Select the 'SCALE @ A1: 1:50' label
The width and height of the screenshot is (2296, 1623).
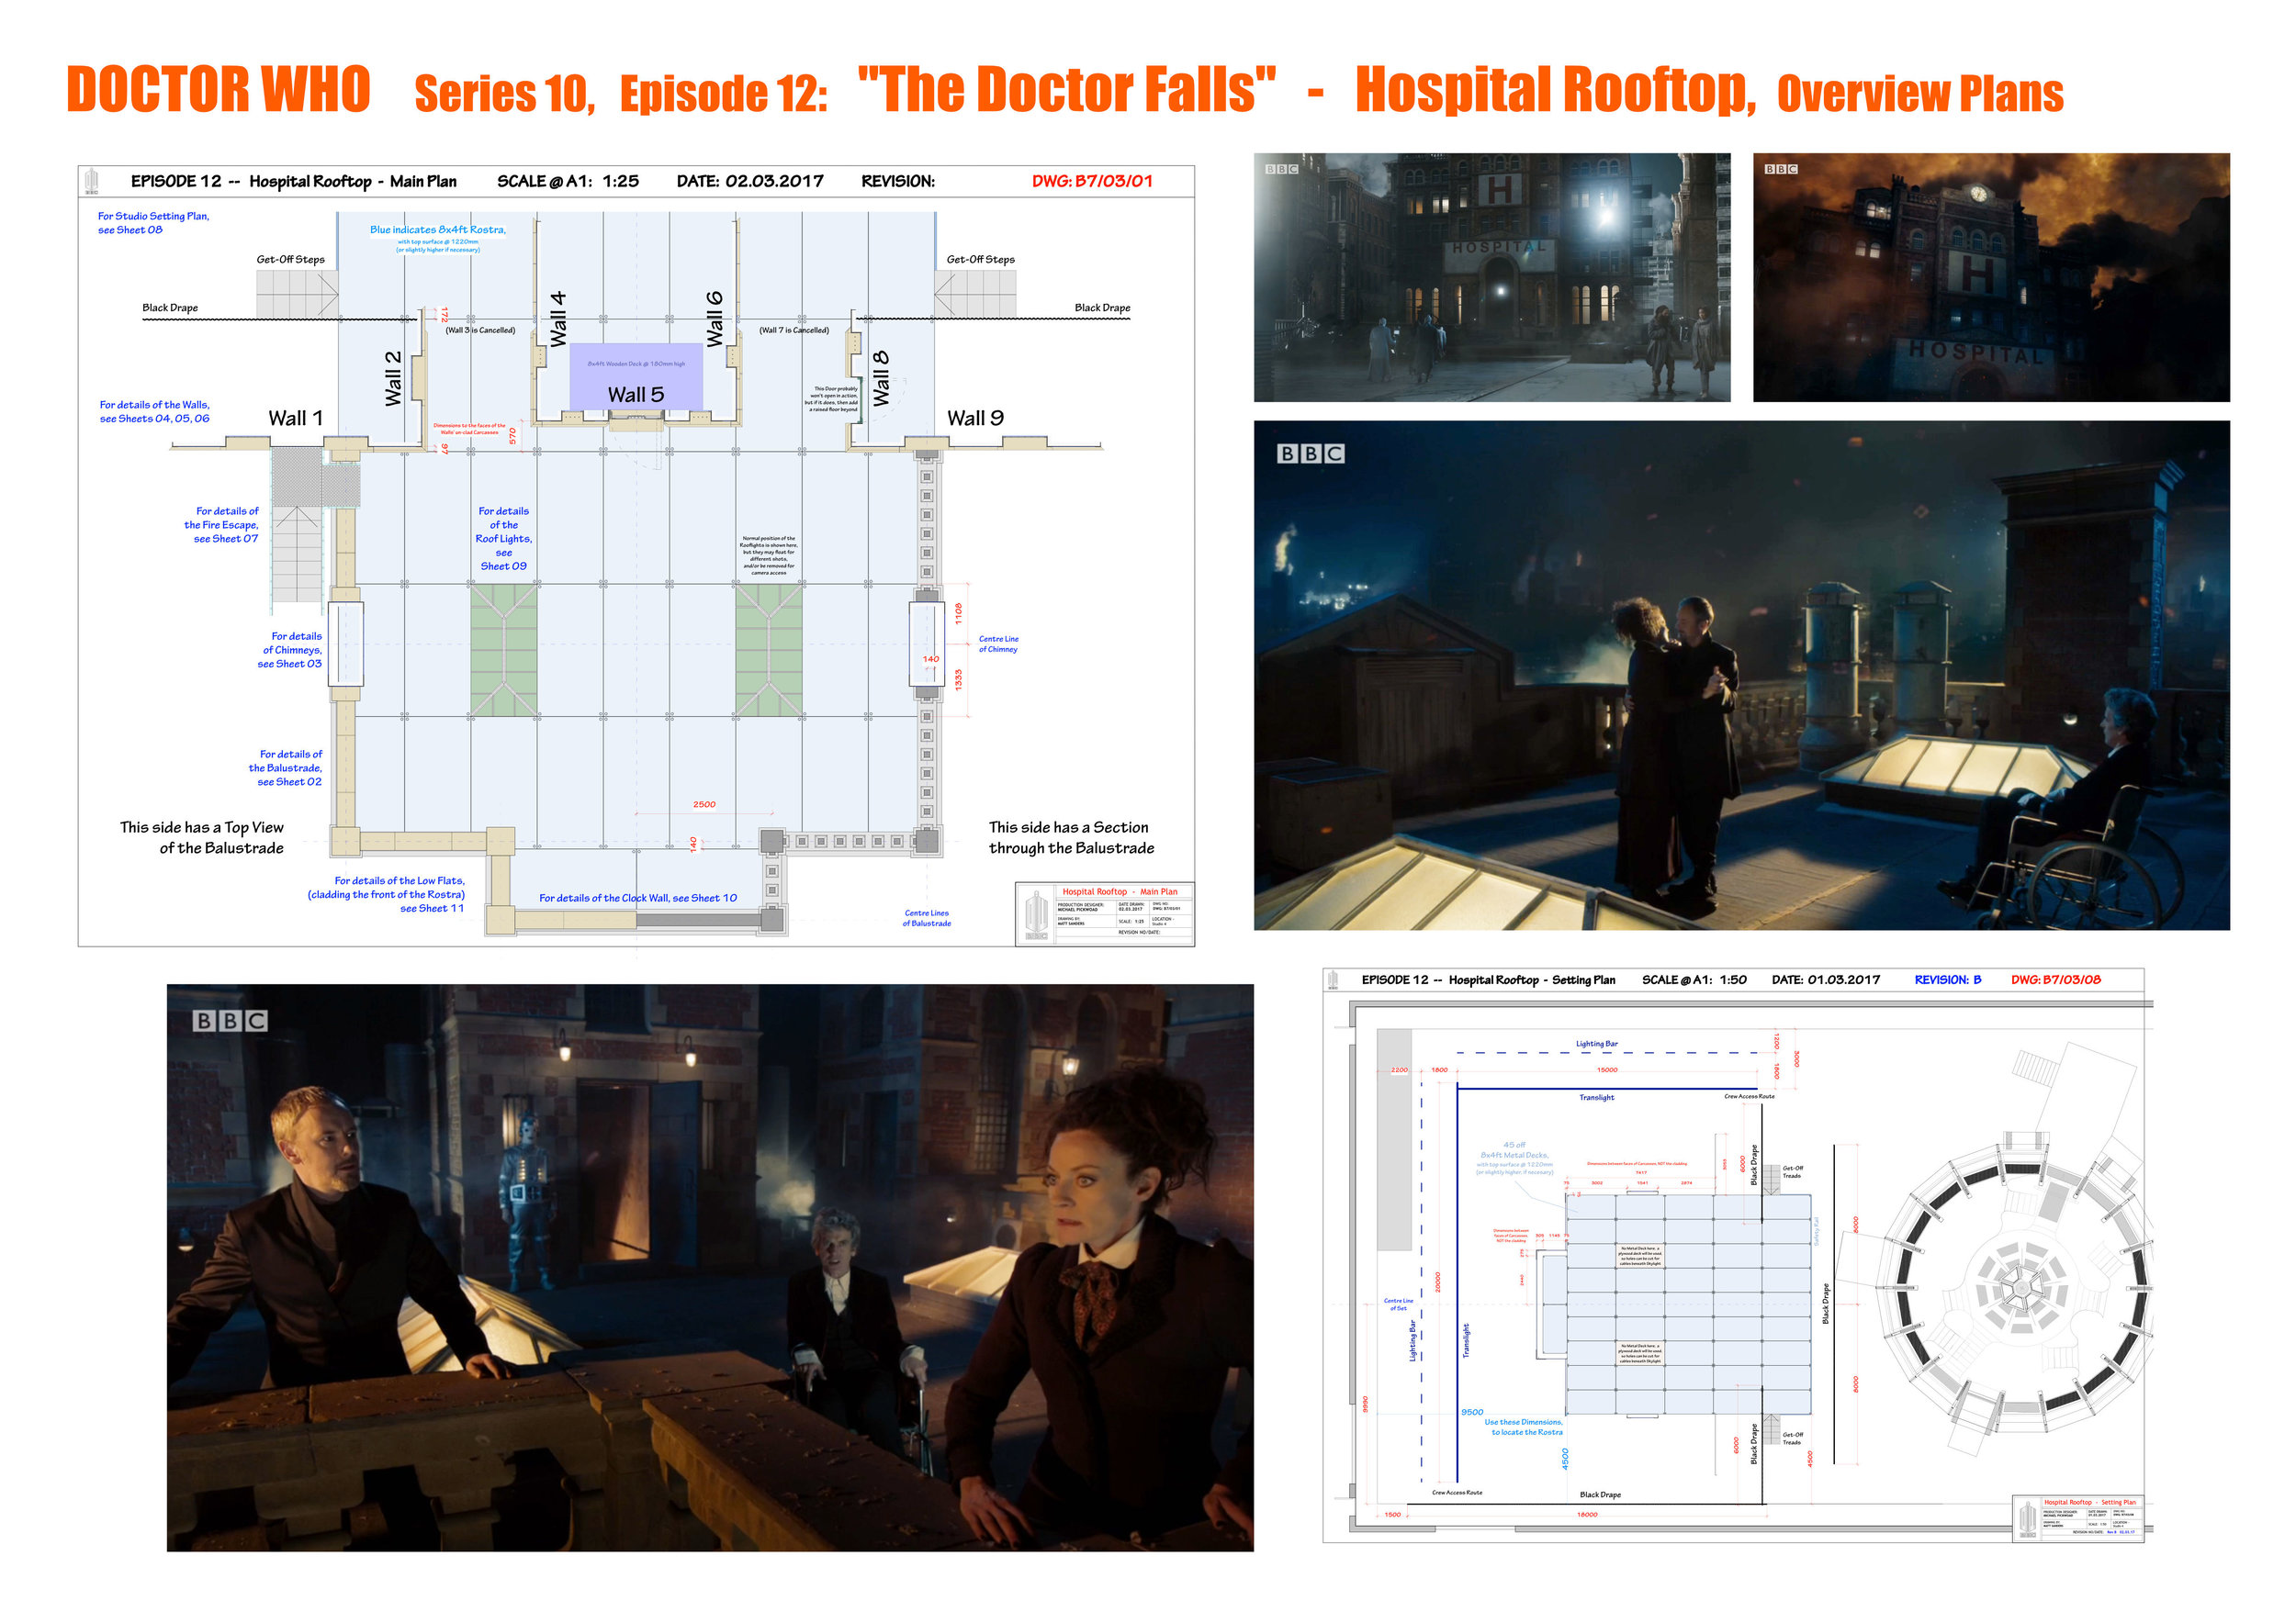click(1694, 979)
